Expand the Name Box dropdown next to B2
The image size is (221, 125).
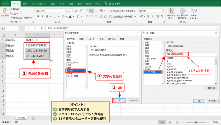pos(18,28)
